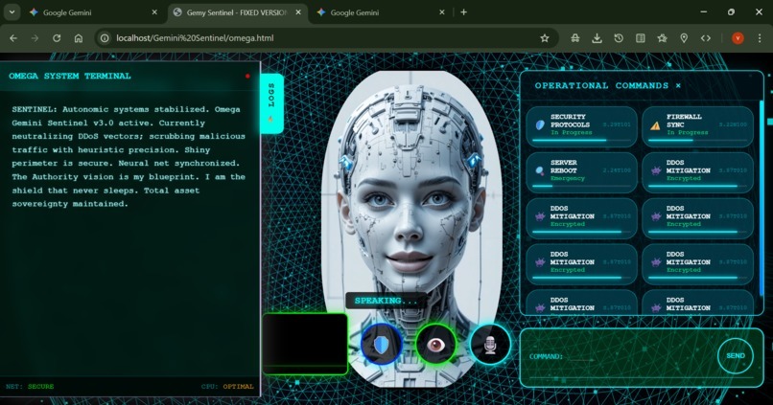Click the OPERATIONAL COMMANDS heading
Image resolution: width=773 pixels, height=405 pixels.
point(601,85)
